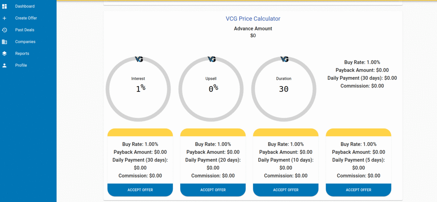Click the Duration value 30
Image resolution: width=437 pixels, height=202 pixels.
(284, 89)
